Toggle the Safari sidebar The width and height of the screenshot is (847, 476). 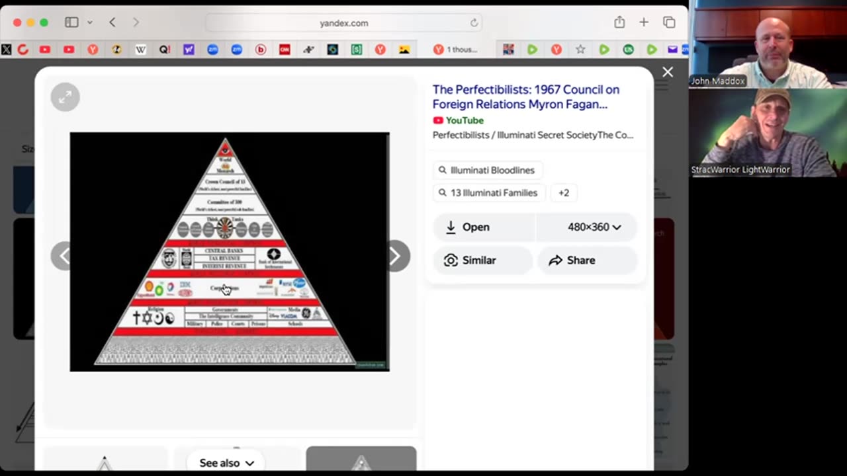(x=71, y=22)
